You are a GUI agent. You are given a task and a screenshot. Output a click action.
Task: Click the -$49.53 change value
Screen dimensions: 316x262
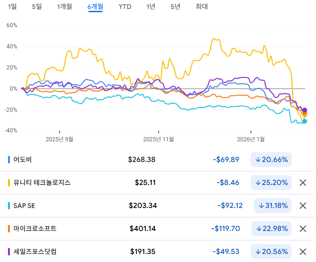coord(226,252)
